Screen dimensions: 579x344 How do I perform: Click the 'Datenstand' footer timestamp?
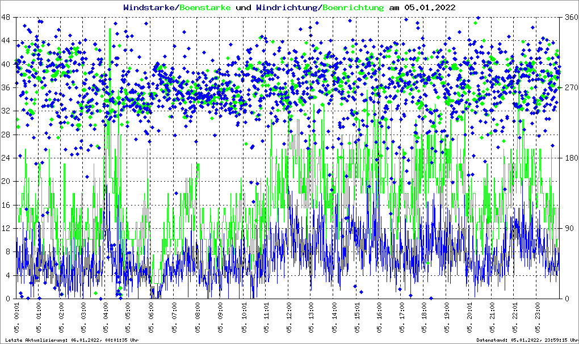pos(521,339)
